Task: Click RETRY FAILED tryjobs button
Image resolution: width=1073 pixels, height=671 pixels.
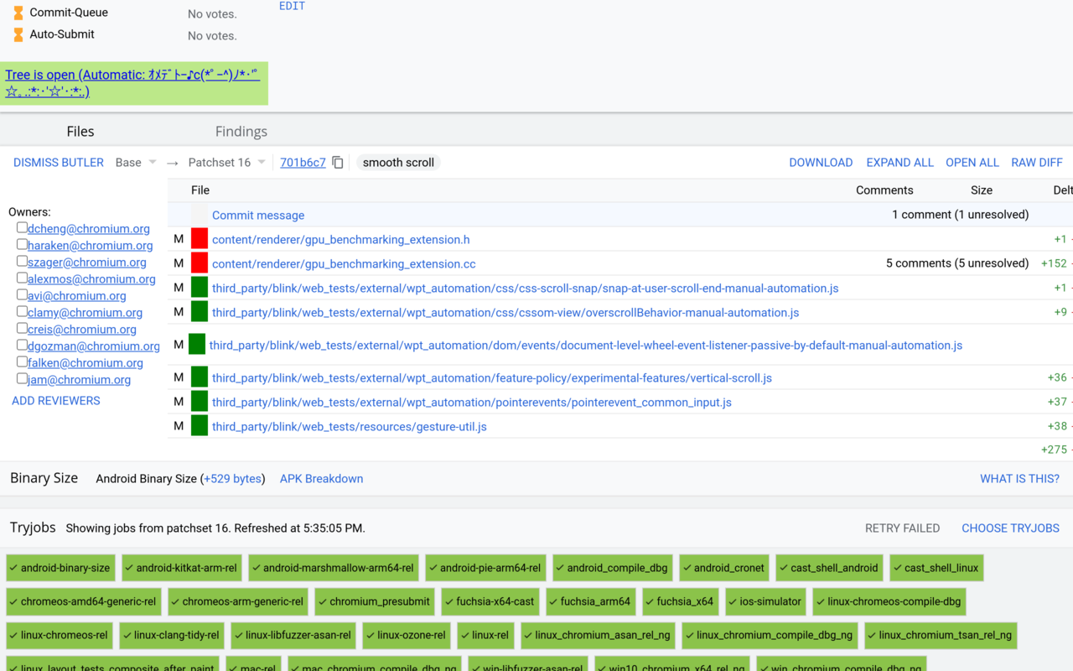Action: pos(902,528)
